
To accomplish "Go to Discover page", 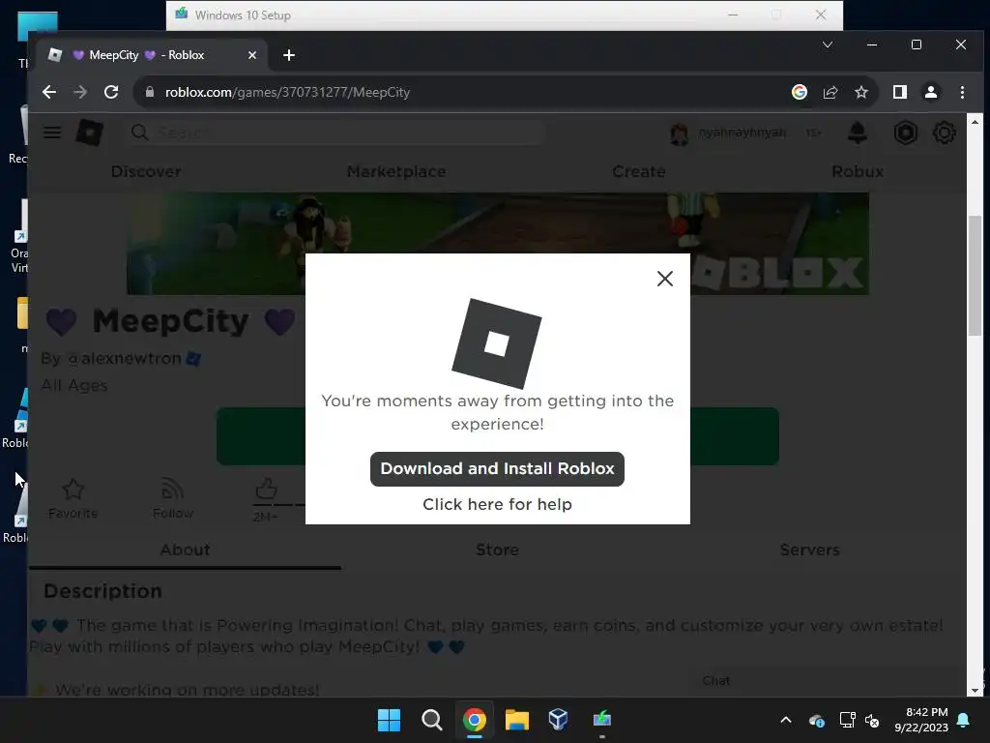I will click(x=146, y=172).
